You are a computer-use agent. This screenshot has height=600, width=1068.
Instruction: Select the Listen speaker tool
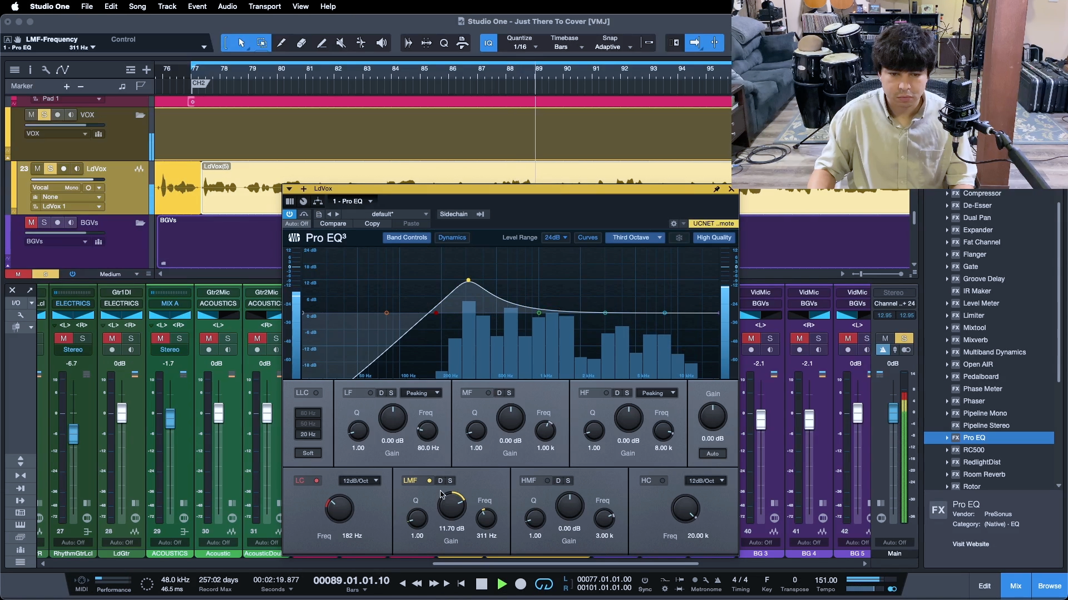[x=382, y=43]
